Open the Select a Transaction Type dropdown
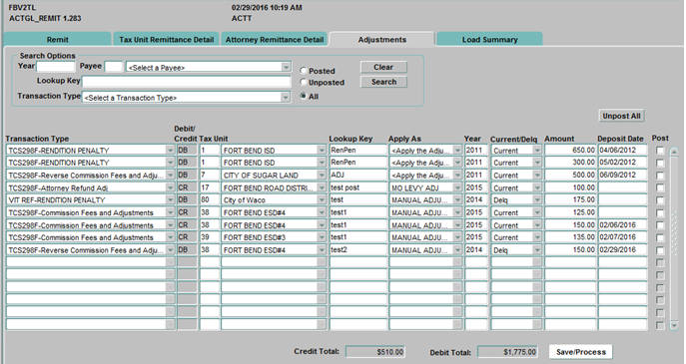This screenshot has height=364, width=686. click(x=286, y=97)
